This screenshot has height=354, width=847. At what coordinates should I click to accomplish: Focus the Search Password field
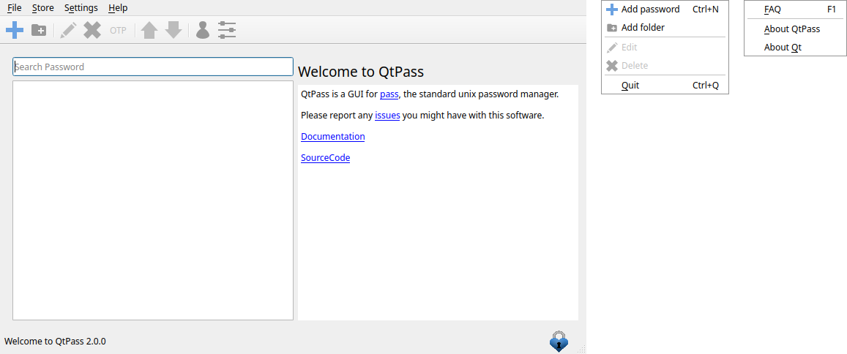pyautogui.click(x=153, y=67)
